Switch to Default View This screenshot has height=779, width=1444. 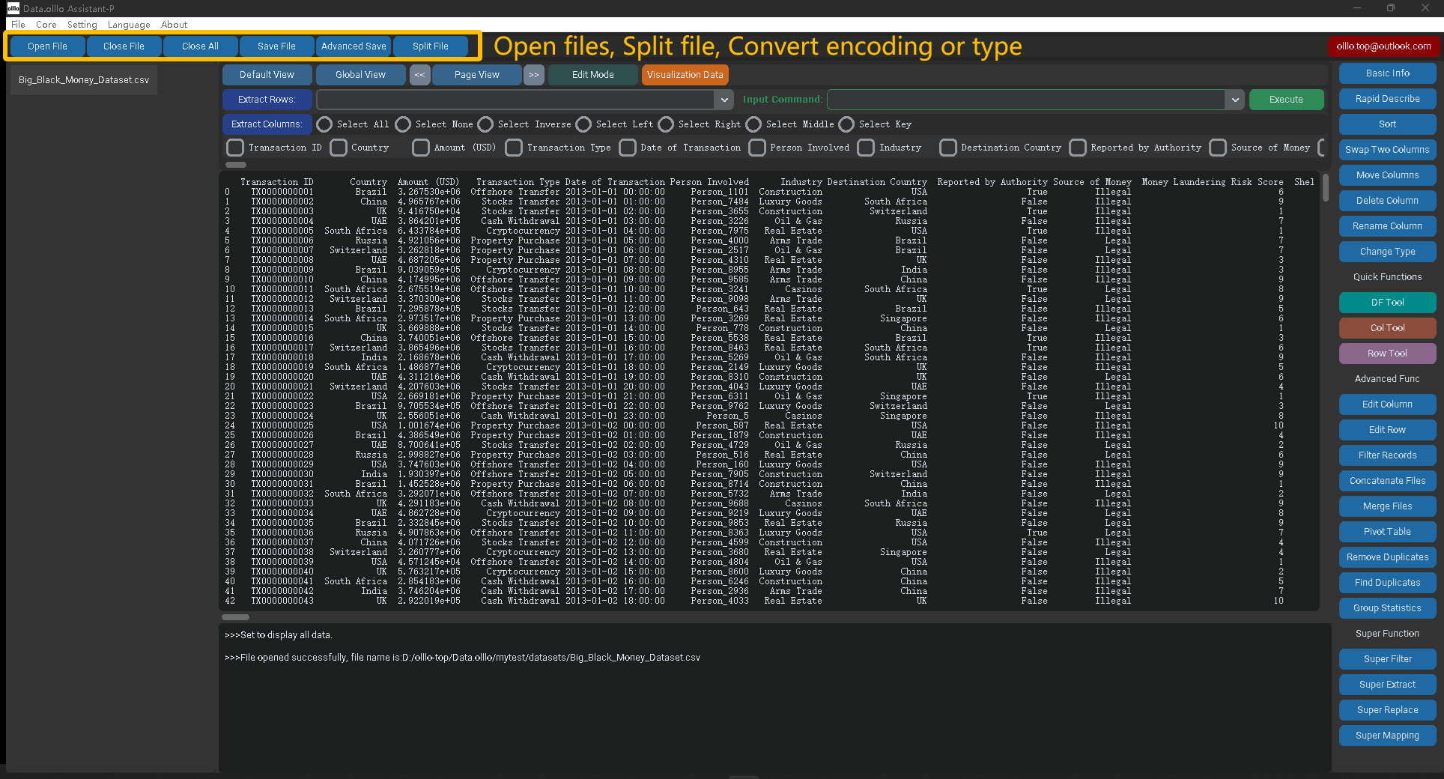click(267, 75)
